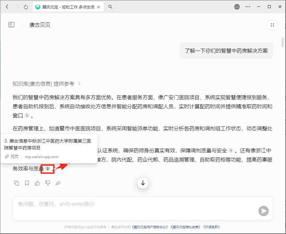Open citation 1 after 保障调剂质量与安全
This screenshot has width=286, height=234.
[231, 150]
